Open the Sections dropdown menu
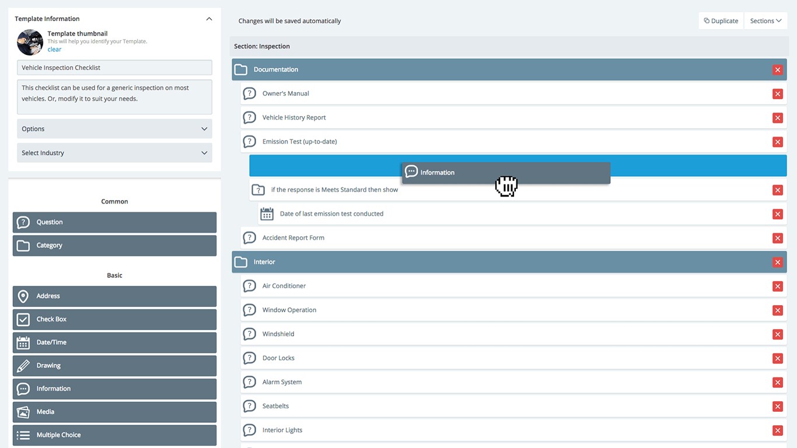Viewport: 797px width, 448px height. (765, 21)
